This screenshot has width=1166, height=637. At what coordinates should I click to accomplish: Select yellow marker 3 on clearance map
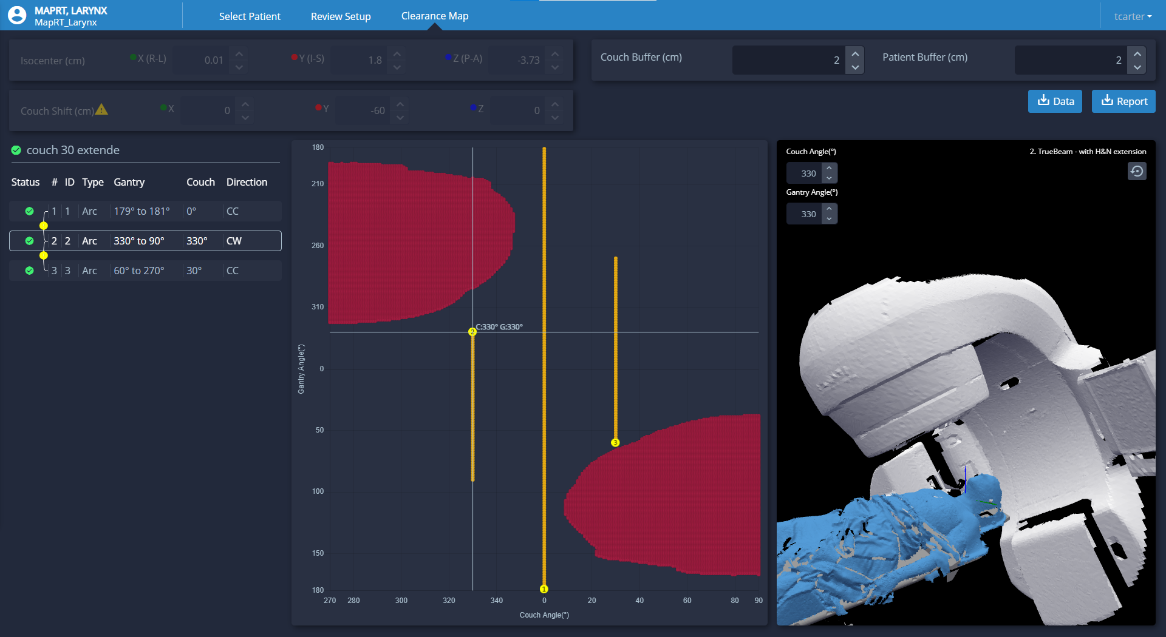pyautogui.click(x=615, y=443)
